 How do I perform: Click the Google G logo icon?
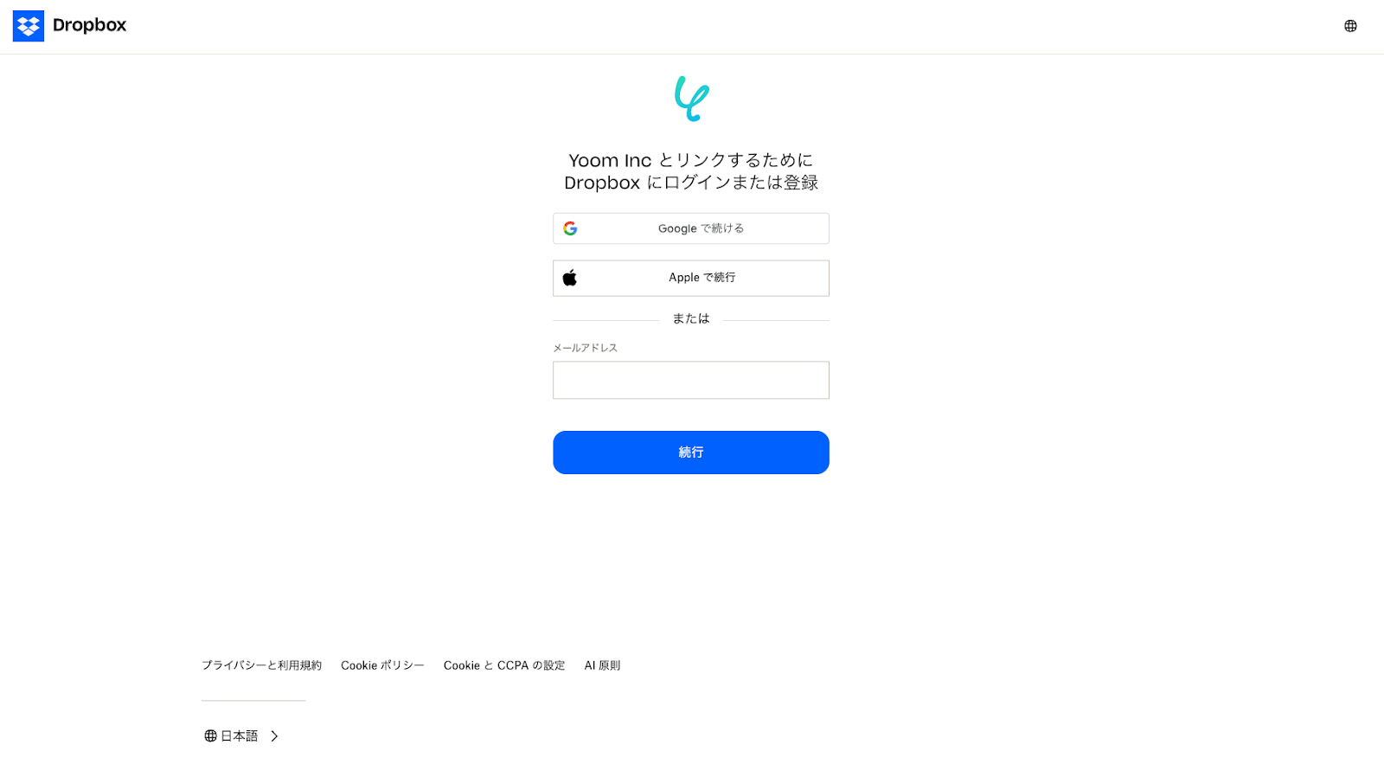tap(570, 228)
